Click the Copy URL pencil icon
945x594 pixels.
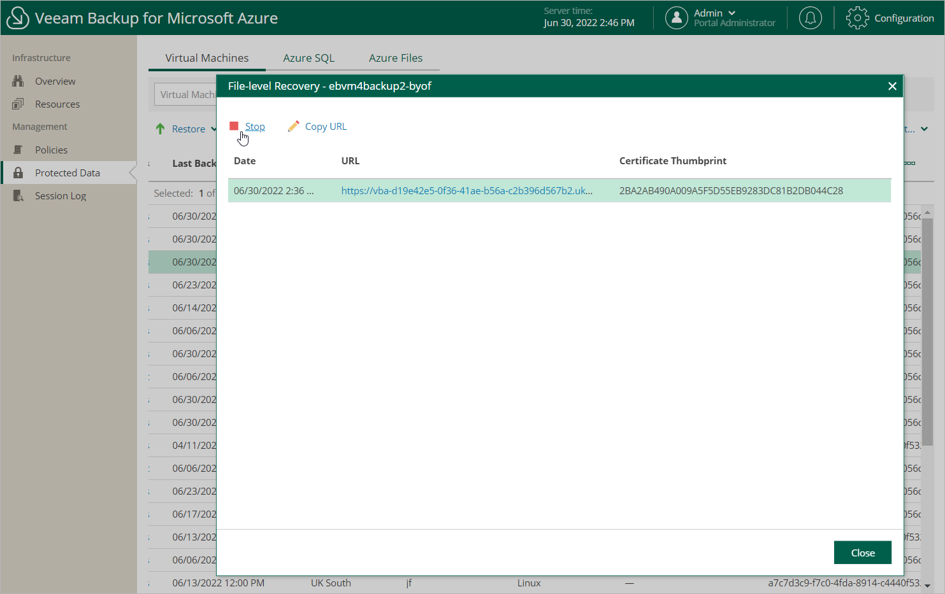pyautogui.click(x=293, y=126)
